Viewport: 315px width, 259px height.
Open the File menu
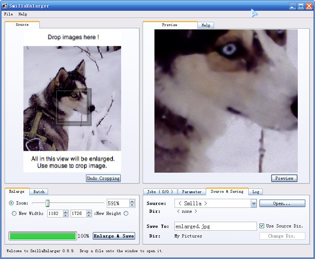click(x=8, y=14)
